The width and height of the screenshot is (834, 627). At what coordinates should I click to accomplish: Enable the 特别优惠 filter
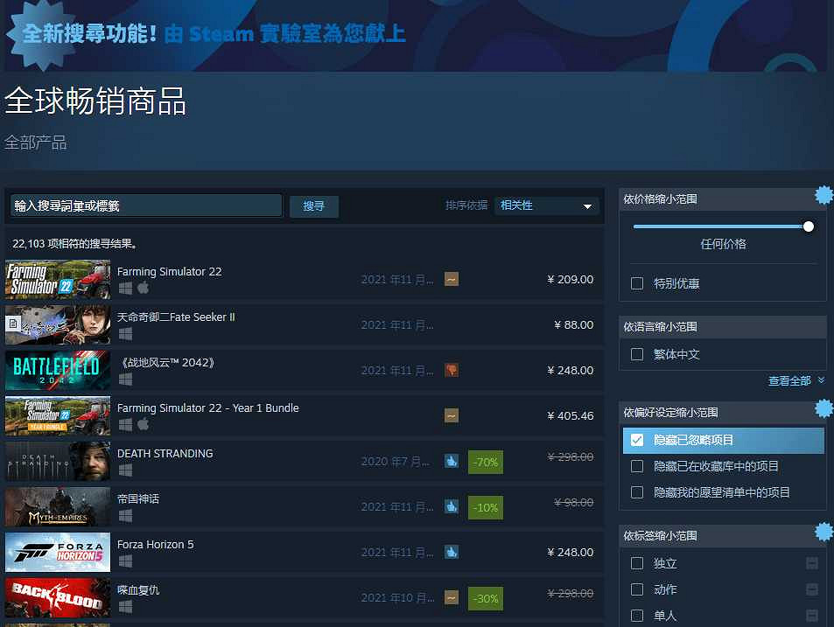click(637, 282)
